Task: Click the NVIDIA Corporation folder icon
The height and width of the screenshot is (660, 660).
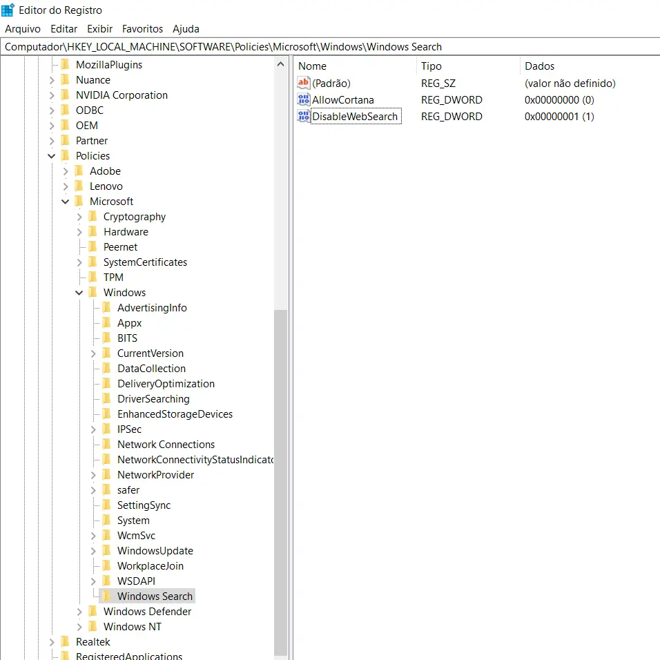Action: (x=66, y=95)
